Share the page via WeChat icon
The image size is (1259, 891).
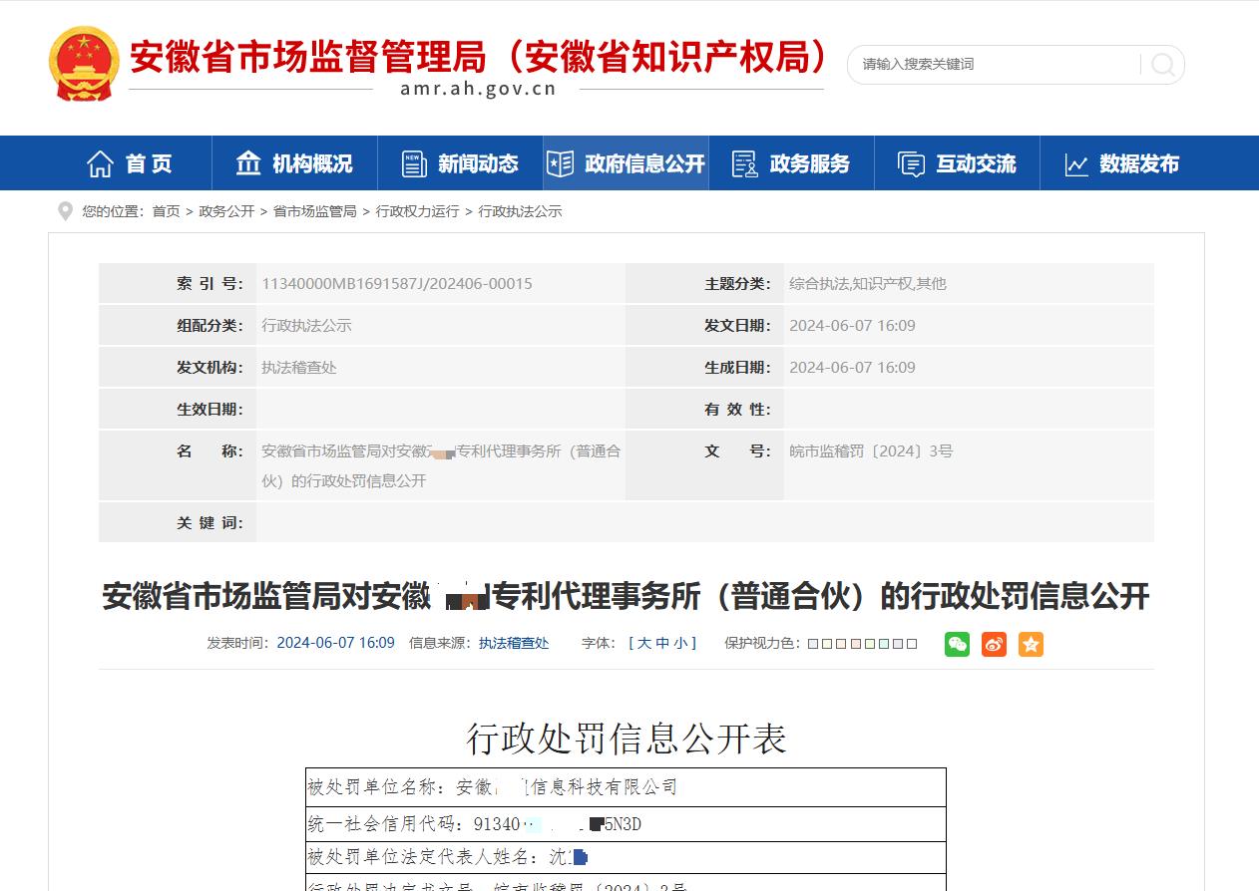[x=957, y=644]
